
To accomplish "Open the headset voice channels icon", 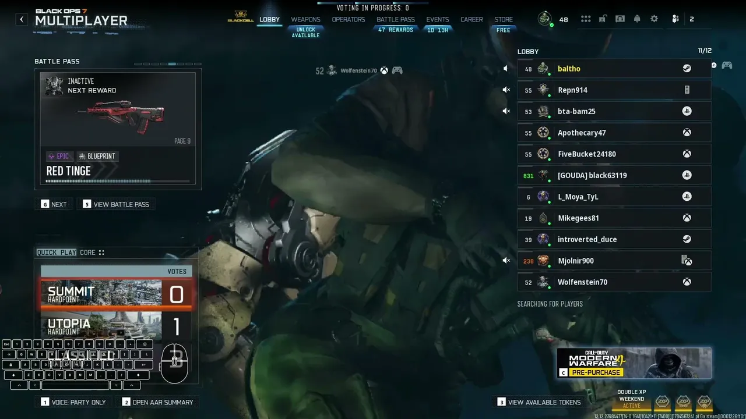I will [x=620, y=19].
